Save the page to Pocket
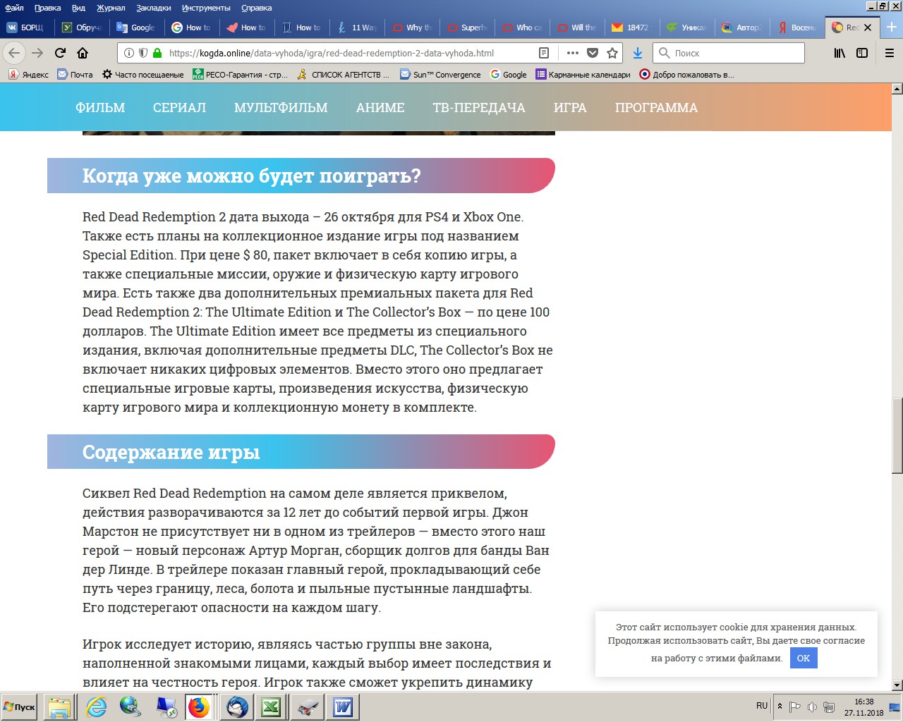This screenshot has width=903, height=722. (x=593, y=53)
